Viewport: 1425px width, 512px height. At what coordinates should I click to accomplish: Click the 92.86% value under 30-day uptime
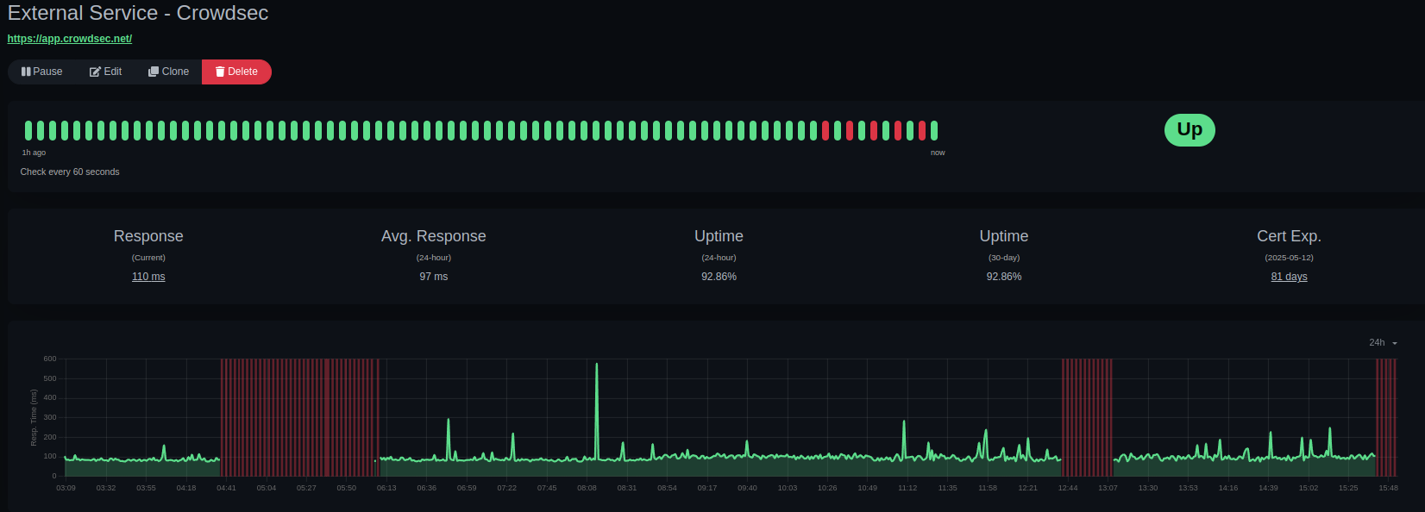1004,277
